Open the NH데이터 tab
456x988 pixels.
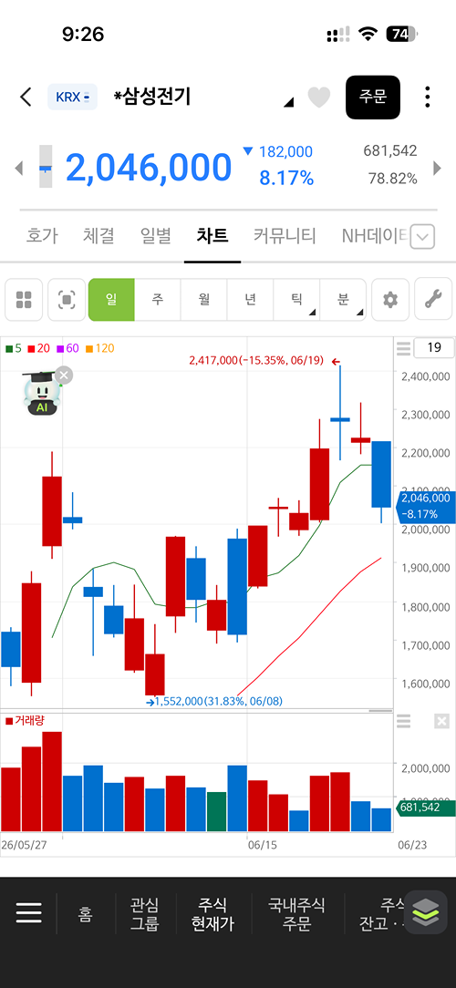coord(375,236)
